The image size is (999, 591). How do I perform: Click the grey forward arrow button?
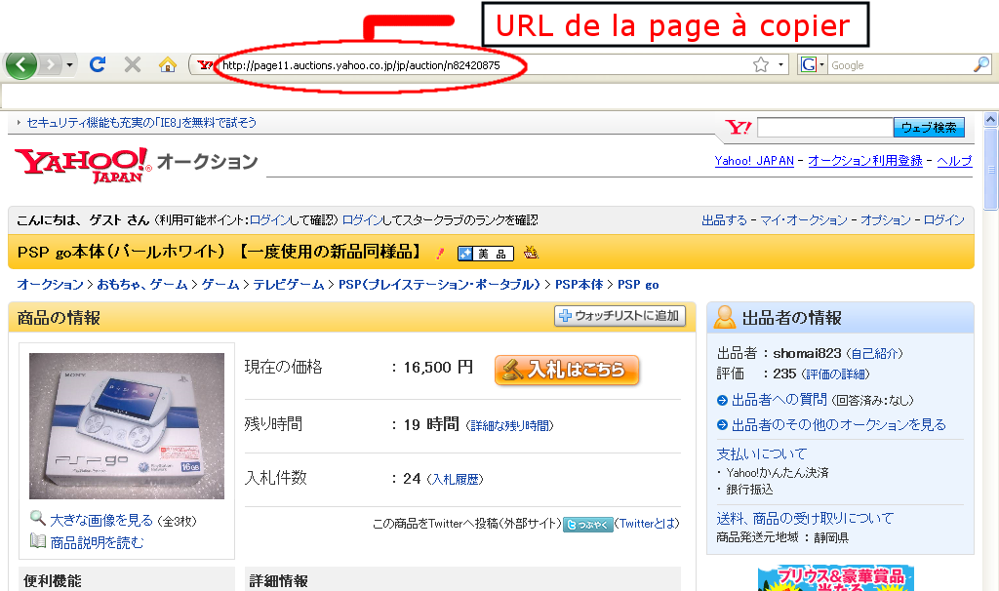pyautogui.click(x=51, y=64)
